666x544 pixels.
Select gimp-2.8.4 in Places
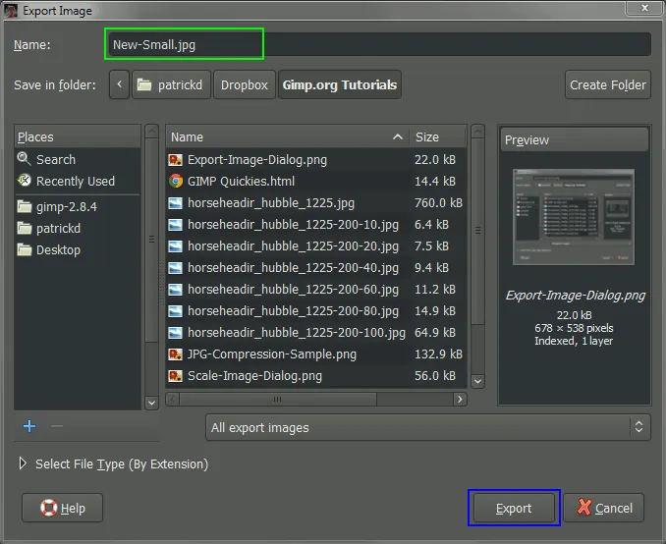[78, 207]
